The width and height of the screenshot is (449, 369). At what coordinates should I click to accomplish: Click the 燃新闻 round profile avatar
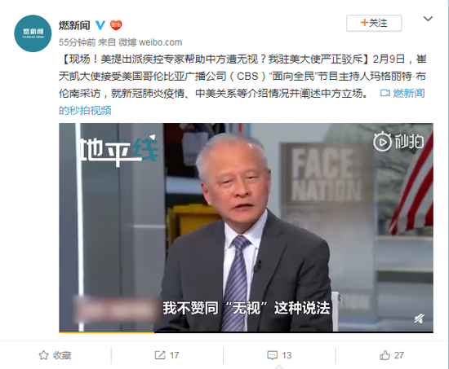33,33
